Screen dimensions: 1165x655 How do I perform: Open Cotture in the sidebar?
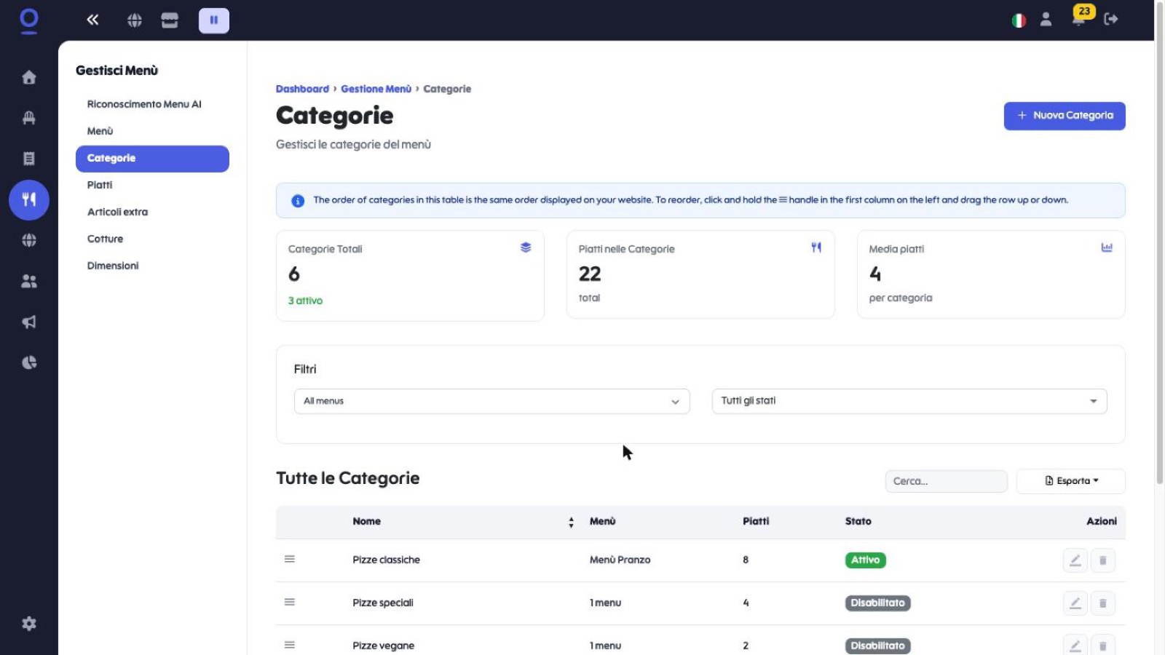pos(105,239)
